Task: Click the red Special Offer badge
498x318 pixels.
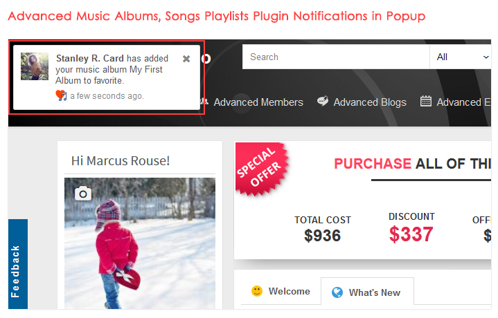Action: coord(263,168)
